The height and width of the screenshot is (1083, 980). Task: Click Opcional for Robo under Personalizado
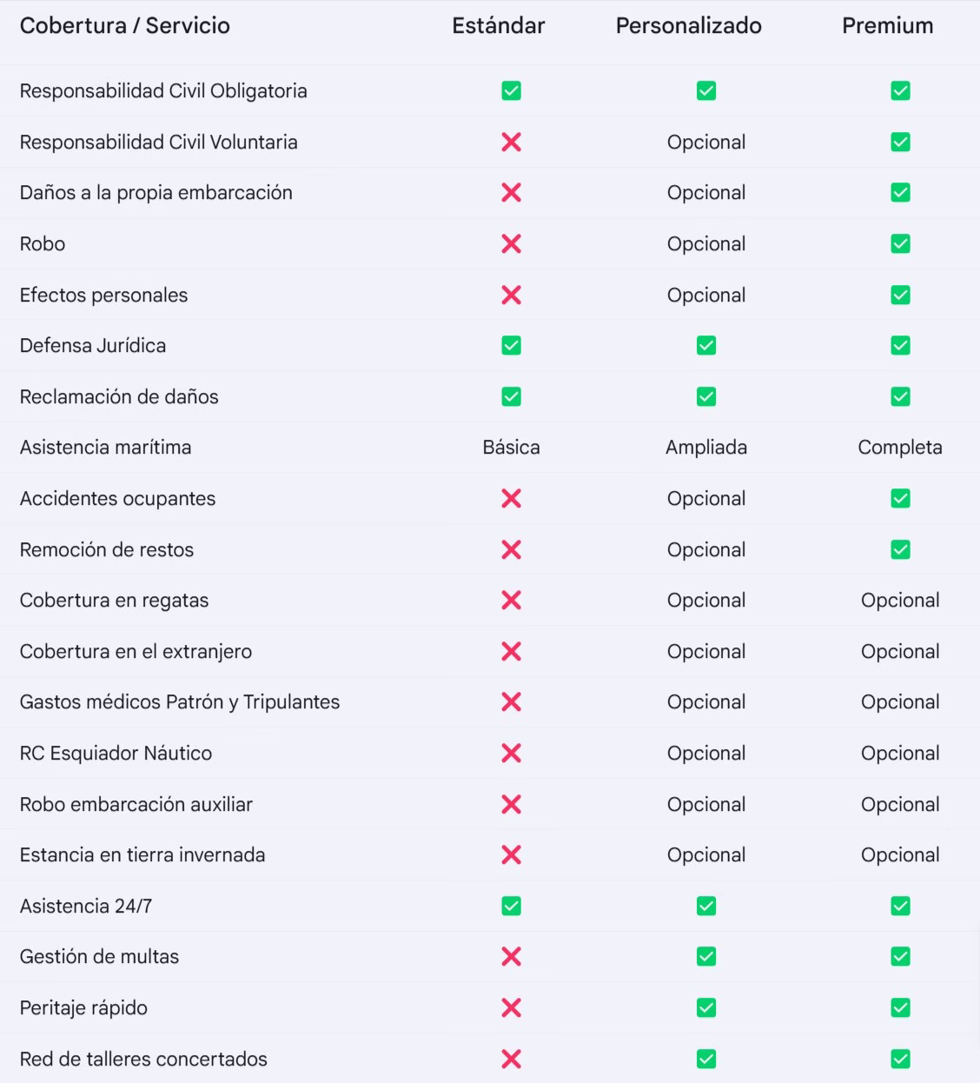tap(706, 244)
